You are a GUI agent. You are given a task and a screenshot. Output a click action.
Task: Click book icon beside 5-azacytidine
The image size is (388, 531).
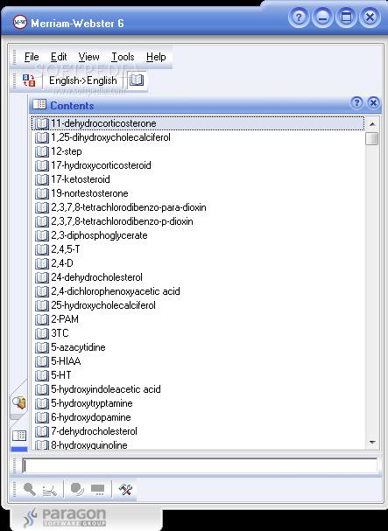[42, 347]
